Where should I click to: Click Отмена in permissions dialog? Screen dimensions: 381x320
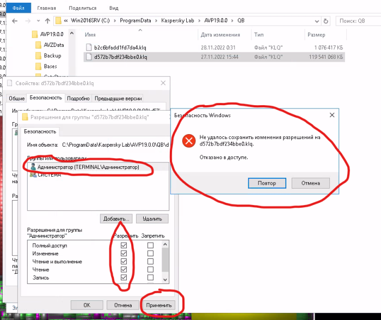tap(123, 305)
